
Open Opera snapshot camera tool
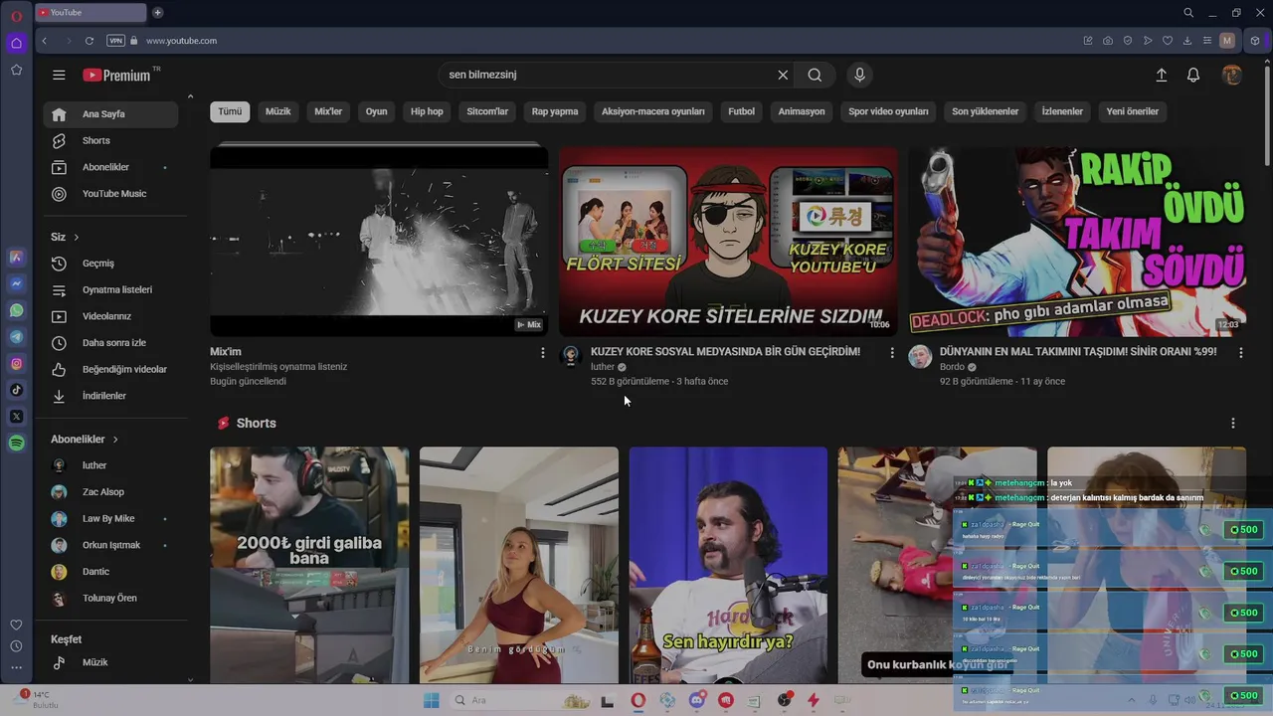(x=1108, y=41)
